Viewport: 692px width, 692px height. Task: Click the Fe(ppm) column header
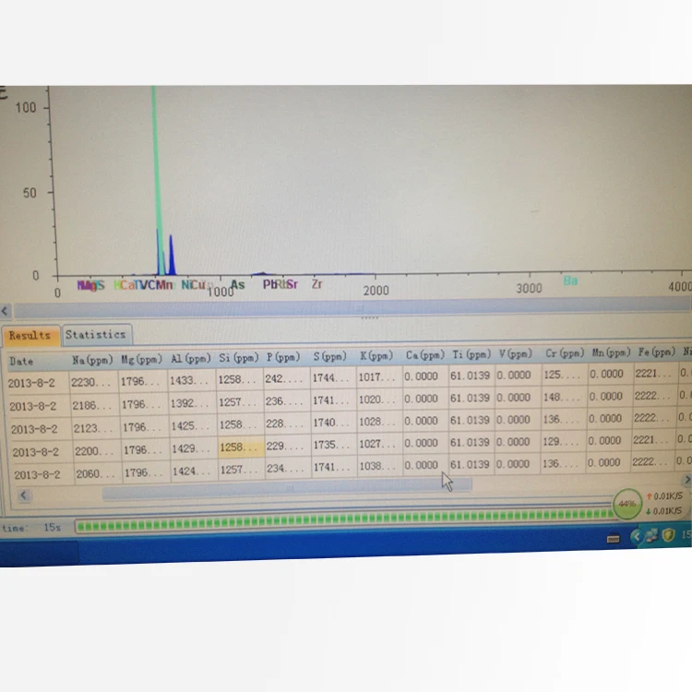657,352
